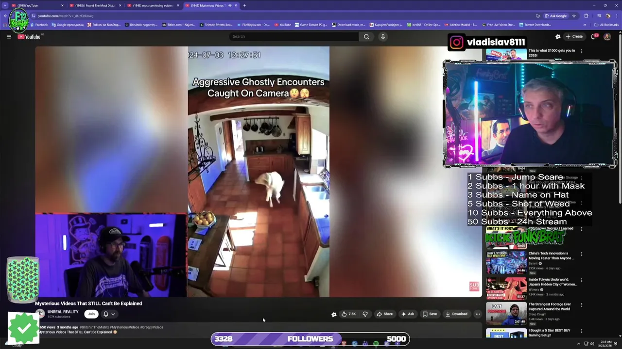Screen dimensions: 622x349
Task: Open 'The Strangest Footage Ever Captured' thumbnail
Action: [506, 314]
